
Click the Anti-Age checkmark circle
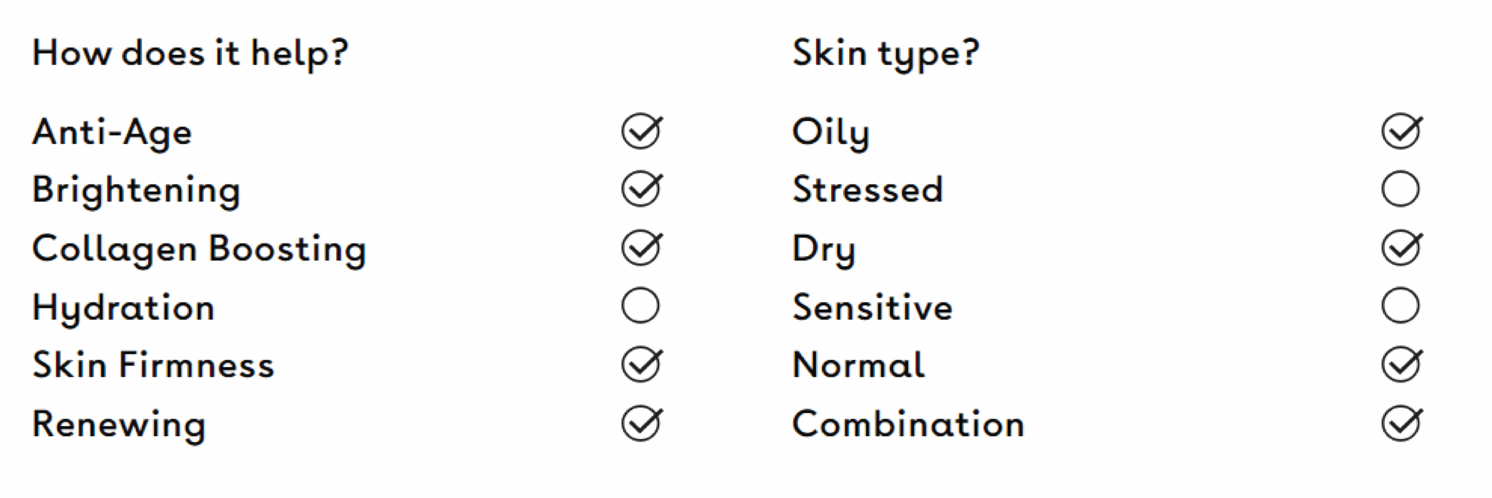coord(641,131)
